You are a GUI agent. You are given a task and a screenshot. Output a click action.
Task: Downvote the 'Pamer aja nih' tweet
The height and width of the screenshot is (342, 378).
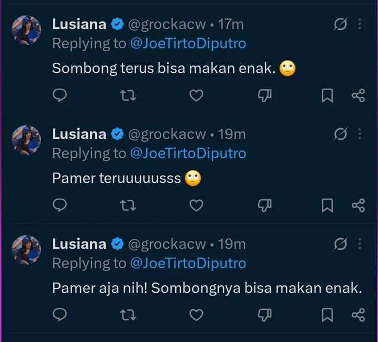coord(265,315)
